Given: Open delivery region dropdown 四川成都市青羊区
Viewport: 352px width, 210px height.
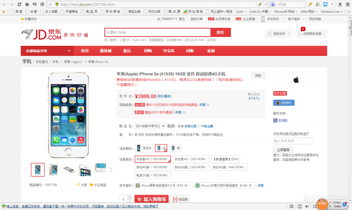Looking at the screenshot, I should click(x=150, y=126).
